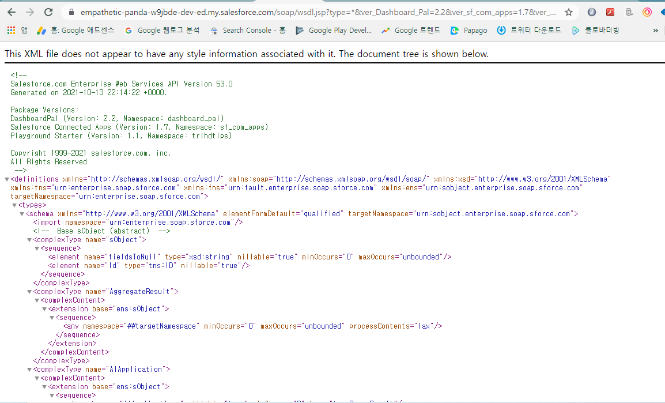
Task: Collapse complexType sObject node
Action: point(30,240)
